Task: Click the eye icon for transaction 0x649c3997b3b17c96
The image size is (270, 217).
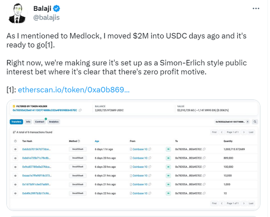Action: pyautogui.click(x=16, y=193)
